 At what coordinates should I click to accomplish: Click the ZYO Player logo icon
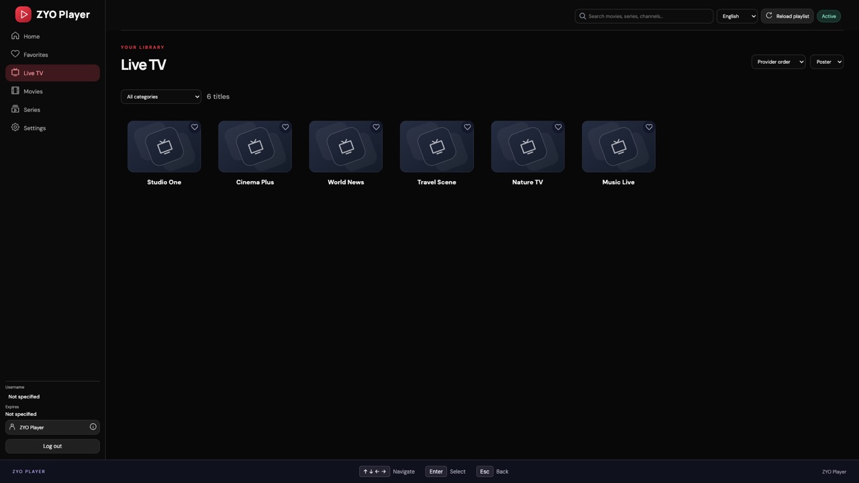click(x=23, y=14)
